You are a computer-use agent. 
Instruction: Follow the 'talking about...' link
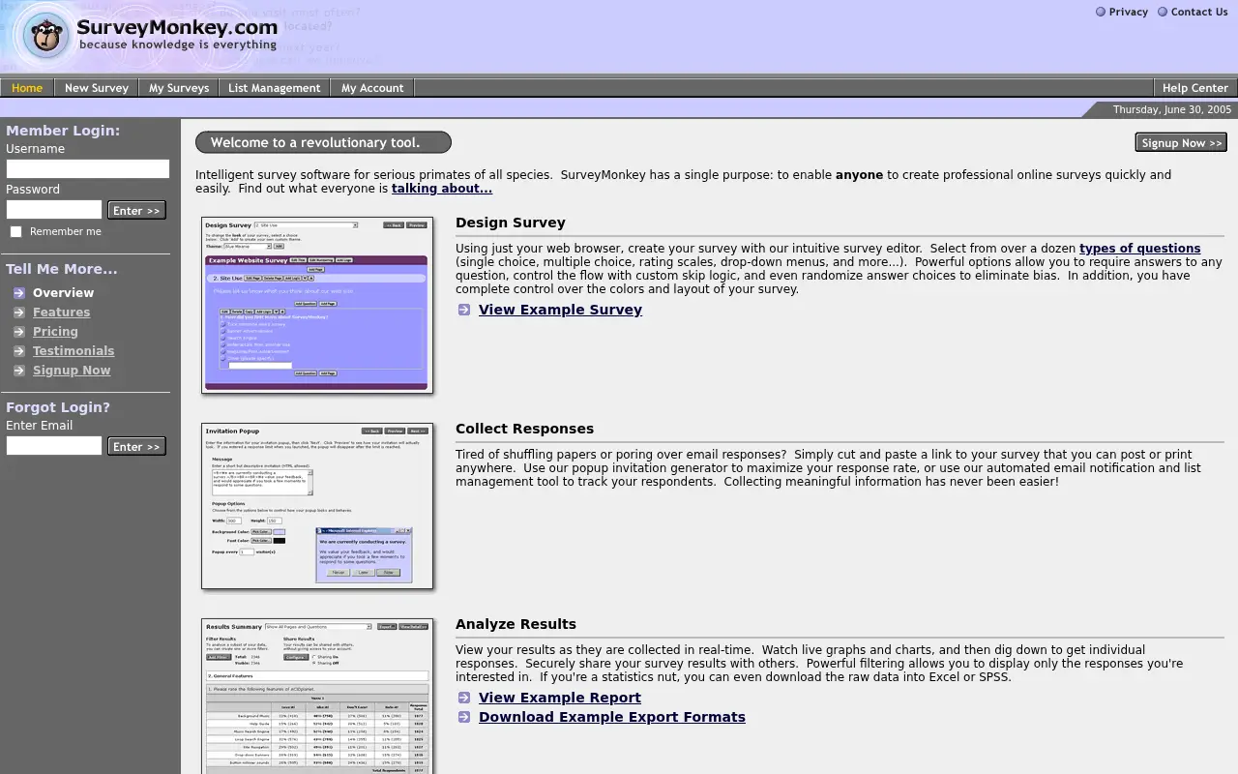coord(442,189)
